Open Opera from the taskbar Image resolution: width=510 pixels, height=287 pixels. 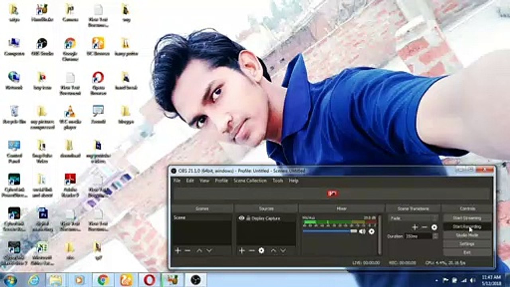149,280
